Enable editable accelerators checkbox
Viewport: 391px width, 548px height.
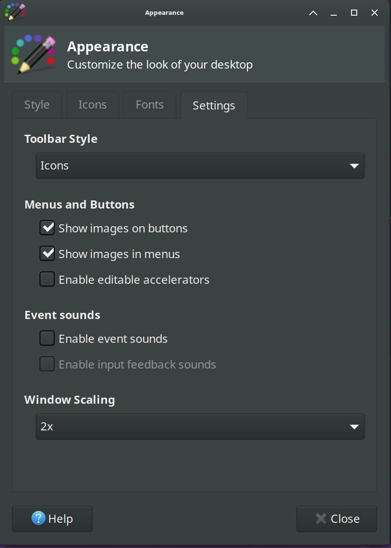[x=48, y=279]
